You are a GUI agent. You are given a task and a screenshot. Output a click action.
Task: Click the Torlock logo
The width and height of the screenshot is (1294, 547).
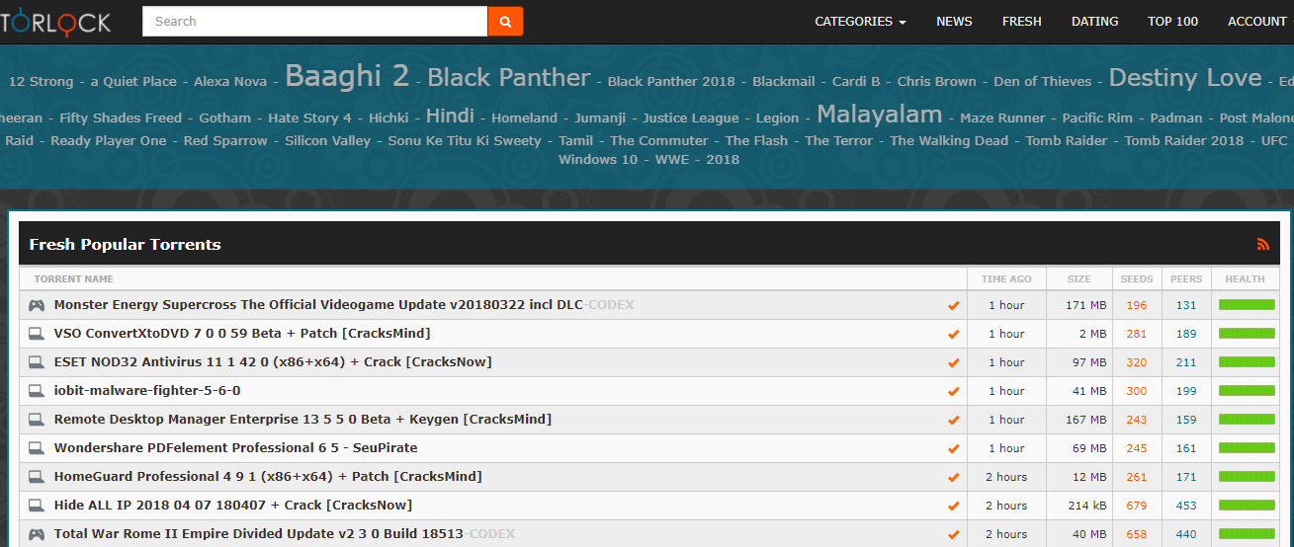[55, 22]
